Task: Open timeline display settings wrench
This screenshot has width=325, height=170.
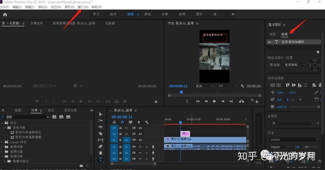Action: click(x=147, y=122)
